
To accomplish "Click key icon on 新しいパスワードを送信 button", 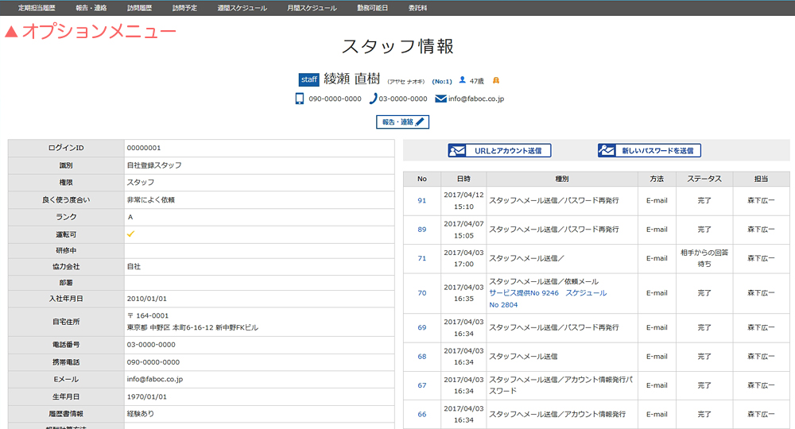I will pos(607,150).
